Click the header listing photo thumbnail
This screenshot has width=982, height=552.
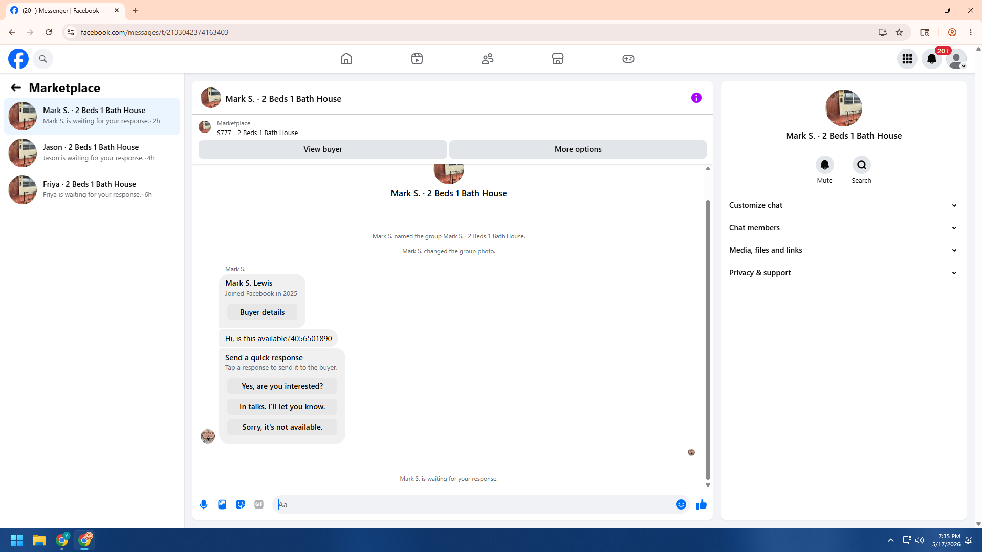coord(211,98)
